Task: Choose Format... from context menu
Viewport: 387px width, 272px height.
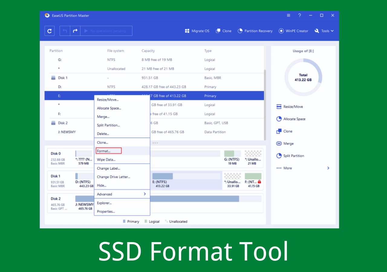Action: [x=104, y=151]
